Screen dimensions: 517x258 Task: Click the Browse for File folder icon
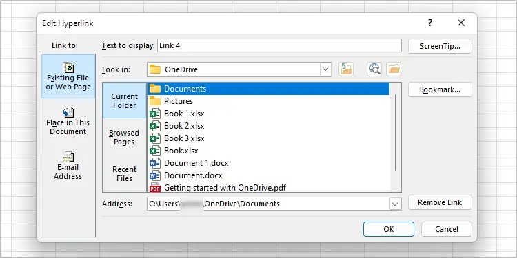click(x=394, y=69)
